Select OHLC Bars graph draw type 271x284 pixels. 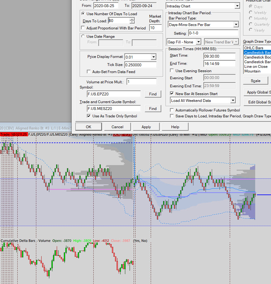254,48
